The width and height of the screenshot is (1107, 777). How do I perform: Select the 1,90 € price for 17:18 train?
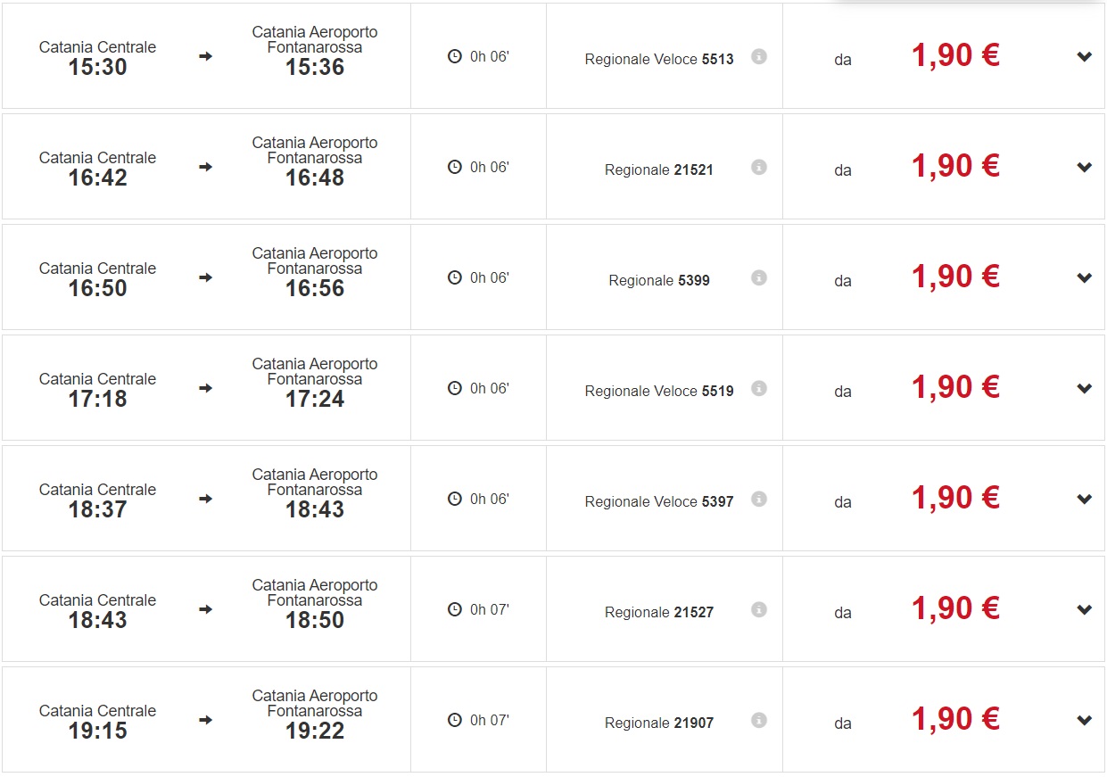coord(954,388)
